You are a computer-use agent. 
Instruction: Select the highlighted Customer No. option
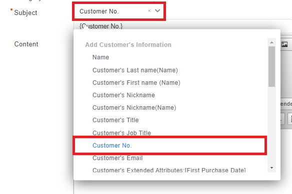click(x=169, y=145)
